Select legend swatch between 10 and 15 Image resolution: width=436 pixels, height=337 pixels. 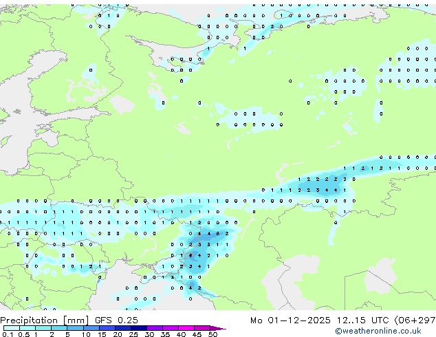[91, 328]
